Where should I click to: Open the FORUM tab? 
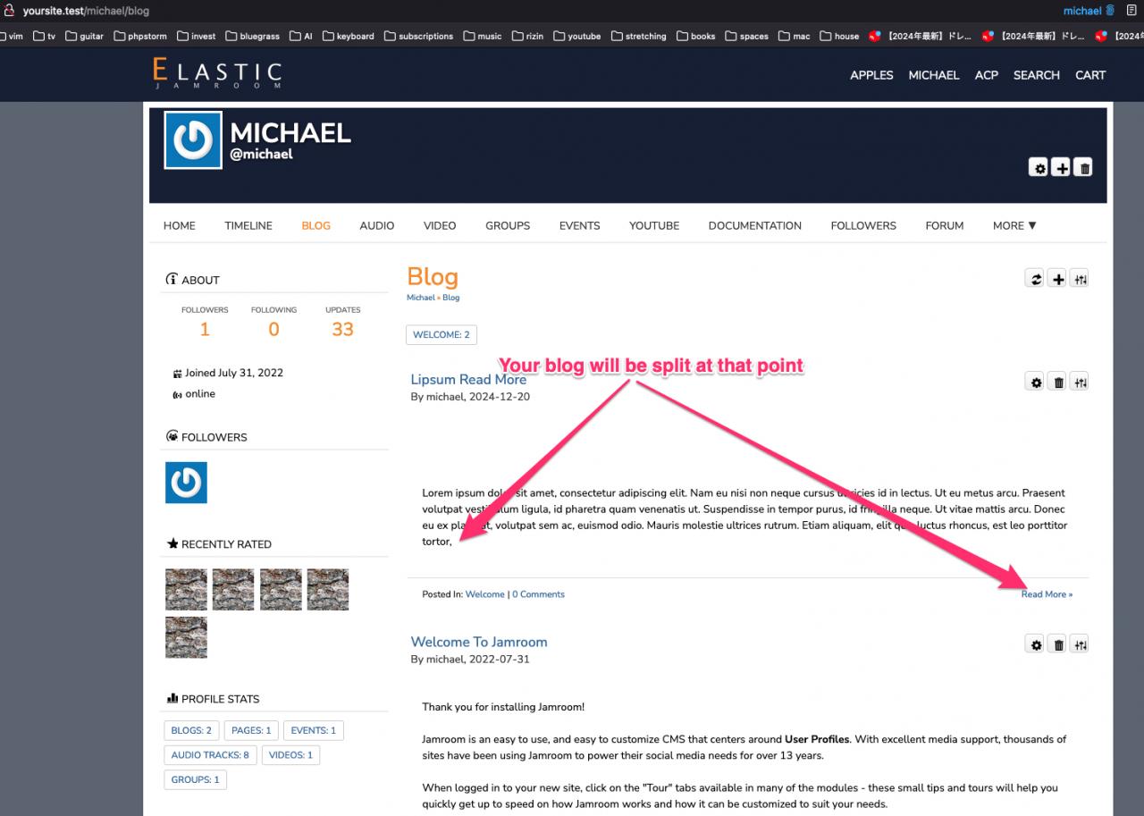click(x=945, y=225)
